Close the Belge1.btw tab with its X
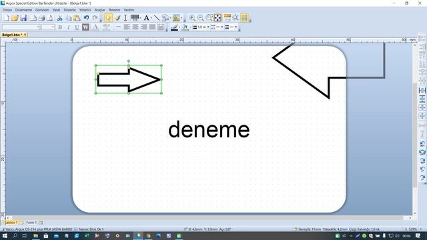 pyautogui.click(x=25, y=35)
